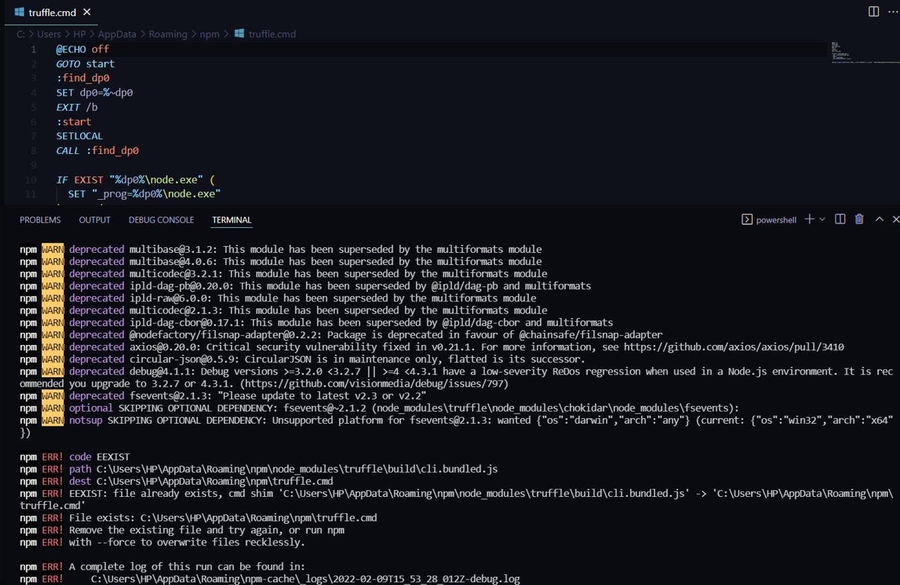Open the terminal profile dropdown chevron

point(821,219)
